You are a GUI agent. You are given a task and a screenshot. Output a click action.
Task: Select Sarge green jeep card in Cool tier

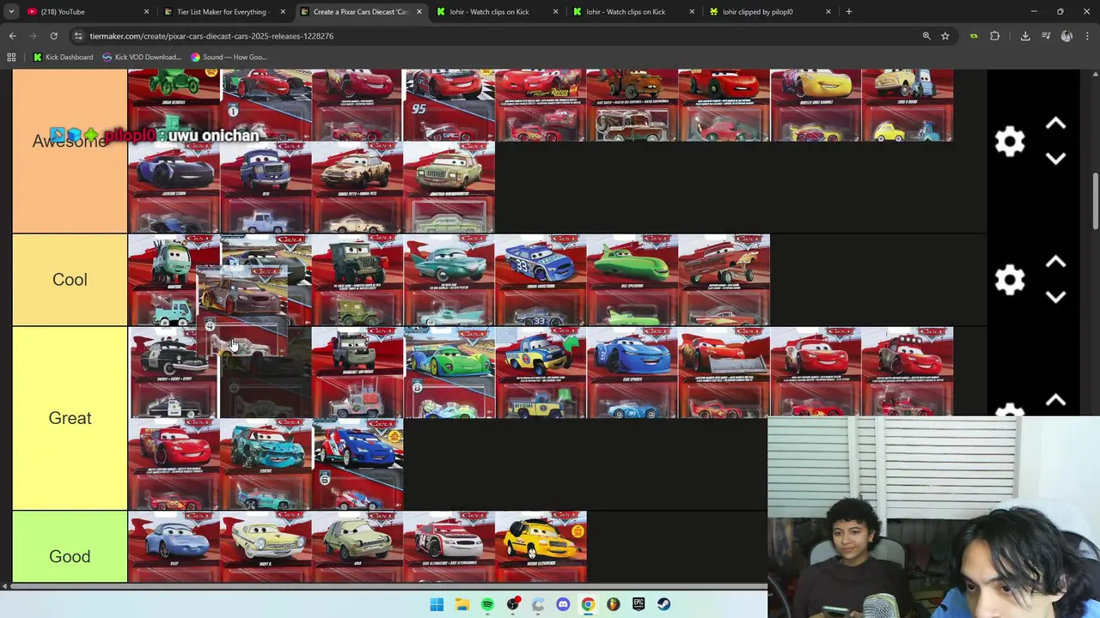(357, 280)
